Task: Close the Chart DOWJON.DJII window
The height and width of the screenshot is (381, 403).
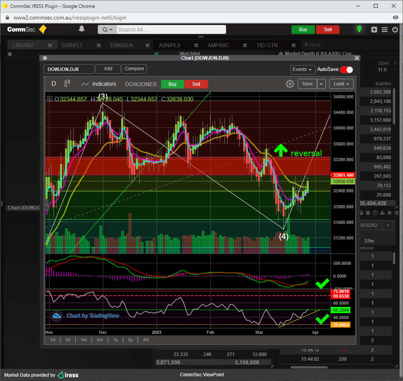Action: tap(357, 58)
